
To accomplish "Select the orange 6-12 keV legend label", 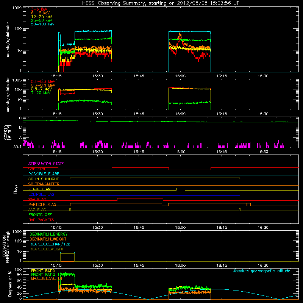I will click(40, 13).
